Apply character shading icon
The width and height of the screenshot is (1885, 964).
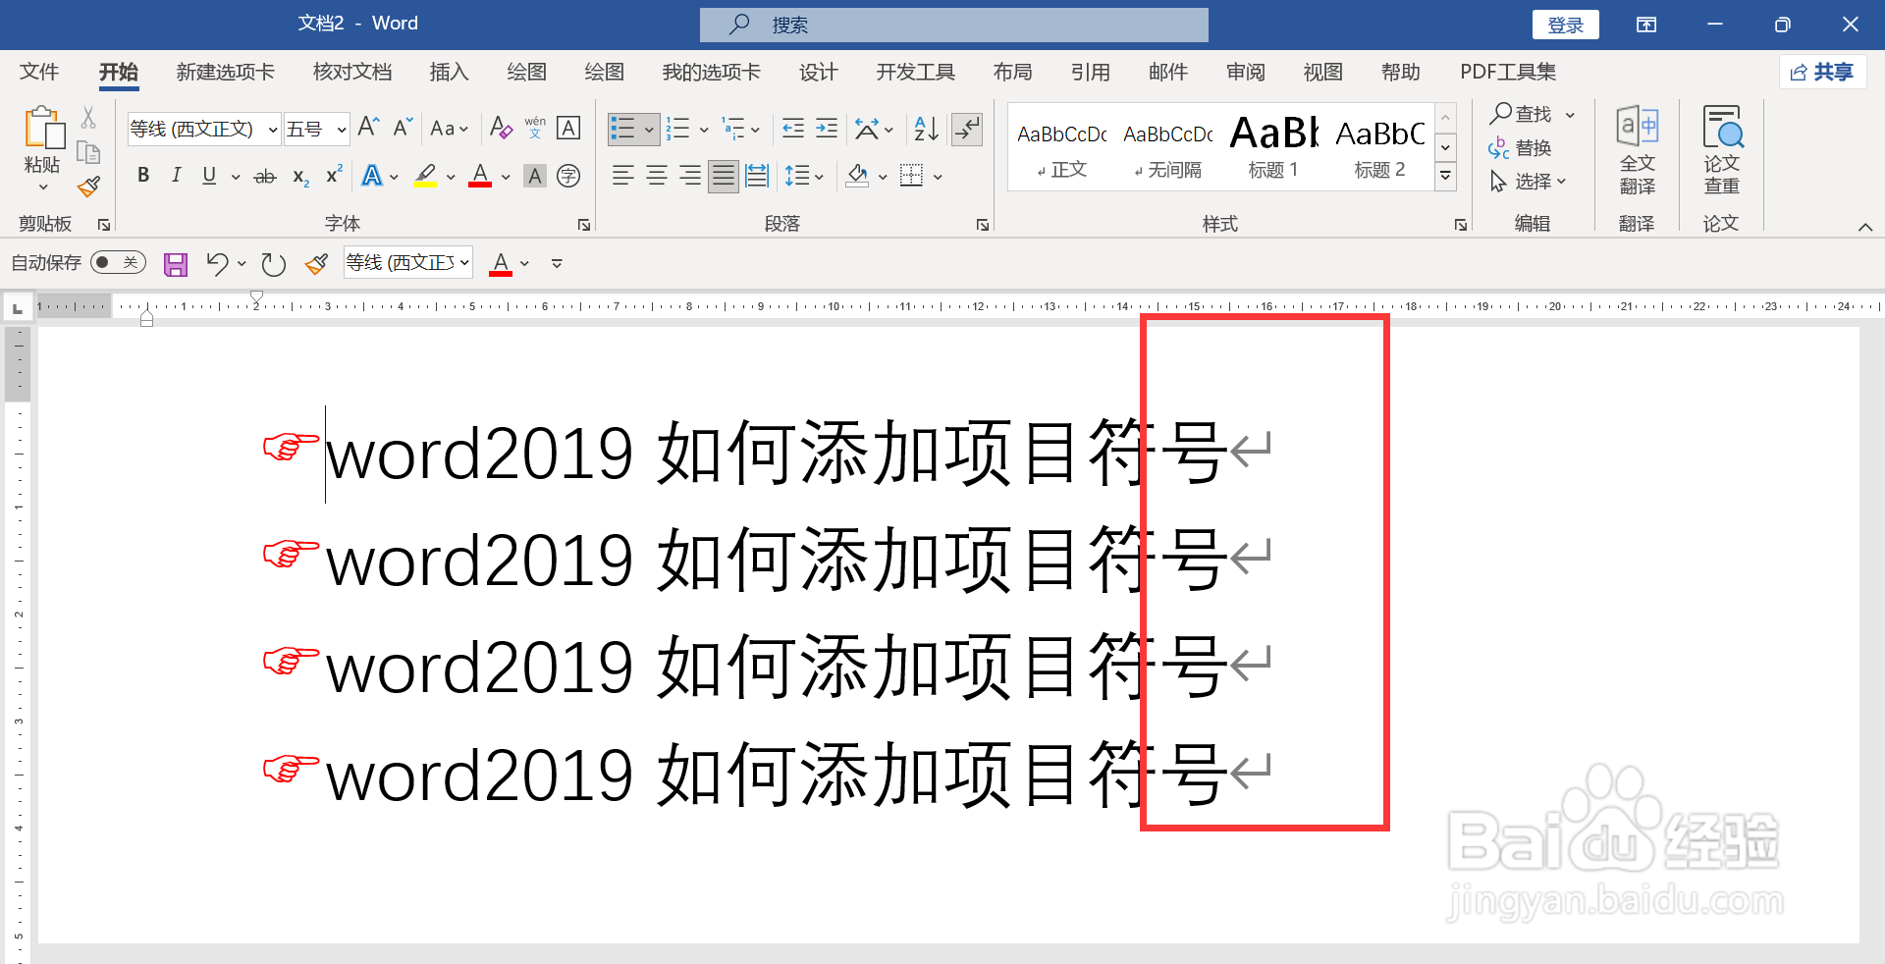click(x=535, y=176)
